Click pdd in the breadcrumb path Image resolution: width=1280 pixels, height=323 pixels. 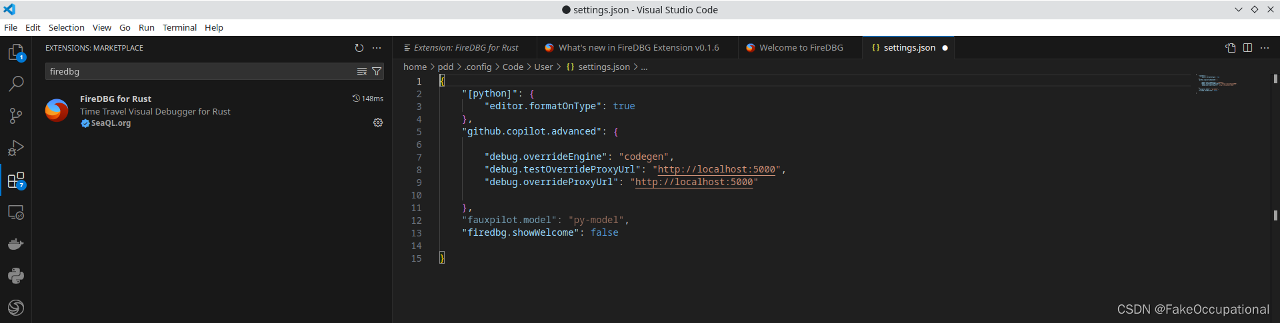[x=445, y=67]
